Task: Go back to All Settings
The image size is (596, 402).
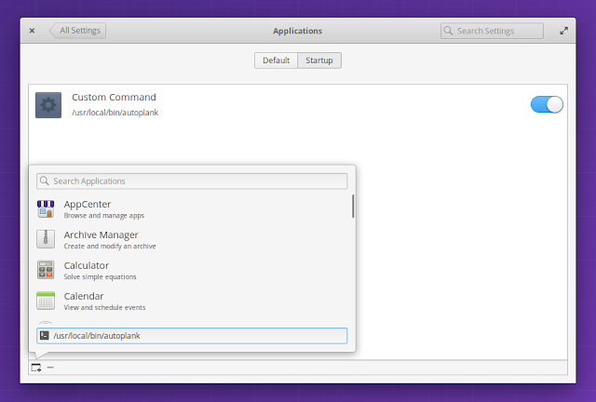Action: coord(78,31)
